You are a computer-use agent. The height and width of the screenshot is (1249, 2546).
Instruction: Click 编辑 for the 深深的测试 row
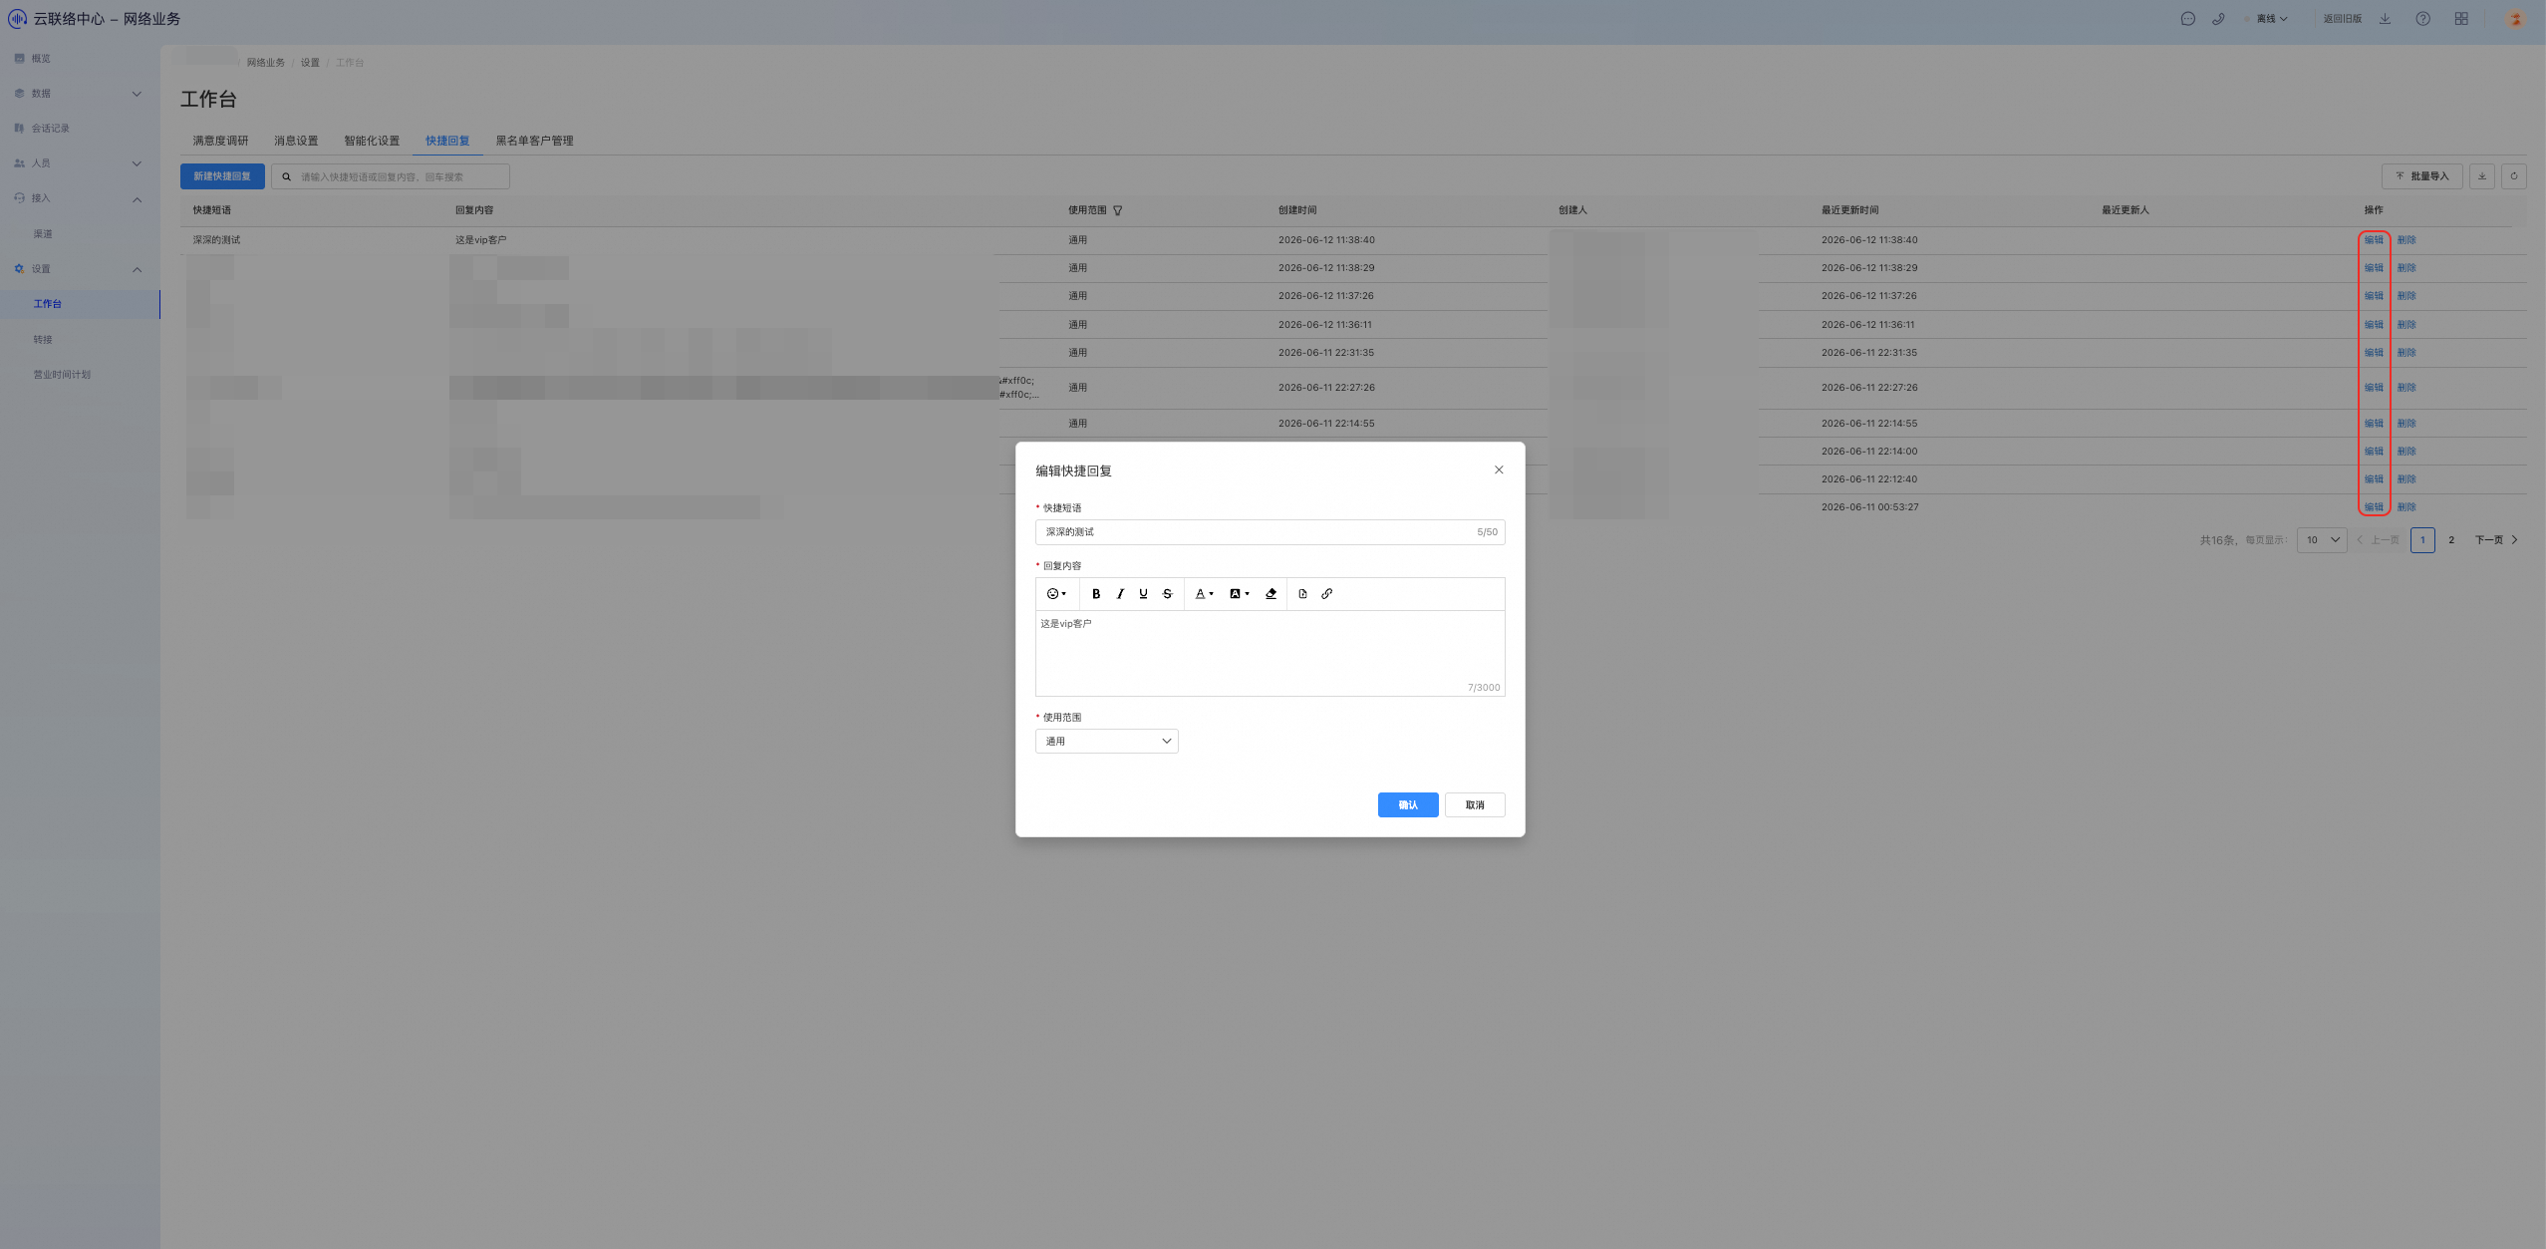pos(2374,240)
